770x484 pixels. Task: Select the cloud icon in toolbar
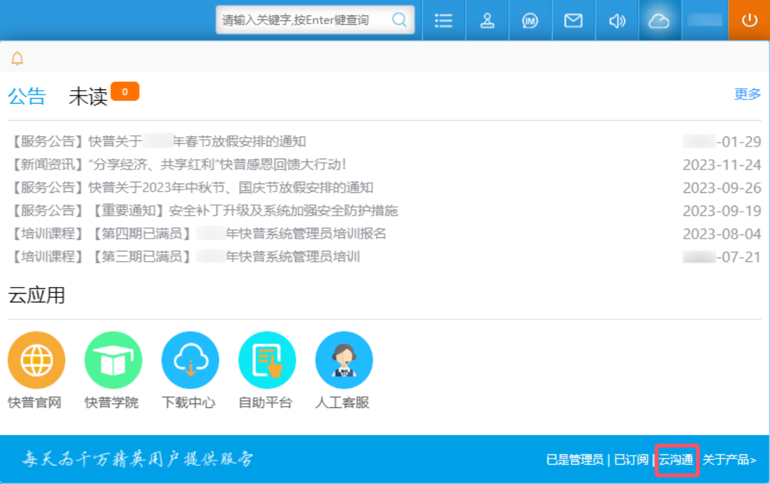(659, 21)
